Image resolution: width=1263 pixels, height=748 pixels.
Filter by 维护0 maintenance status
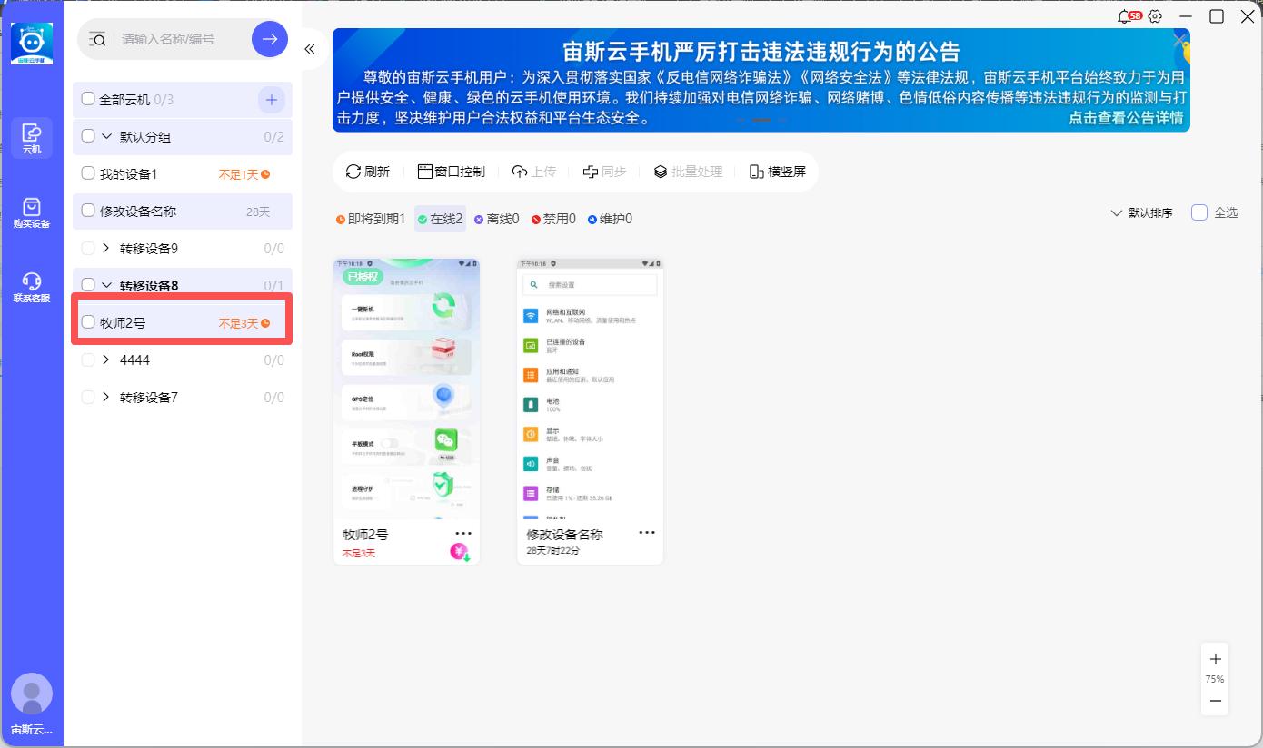(610, 219)
